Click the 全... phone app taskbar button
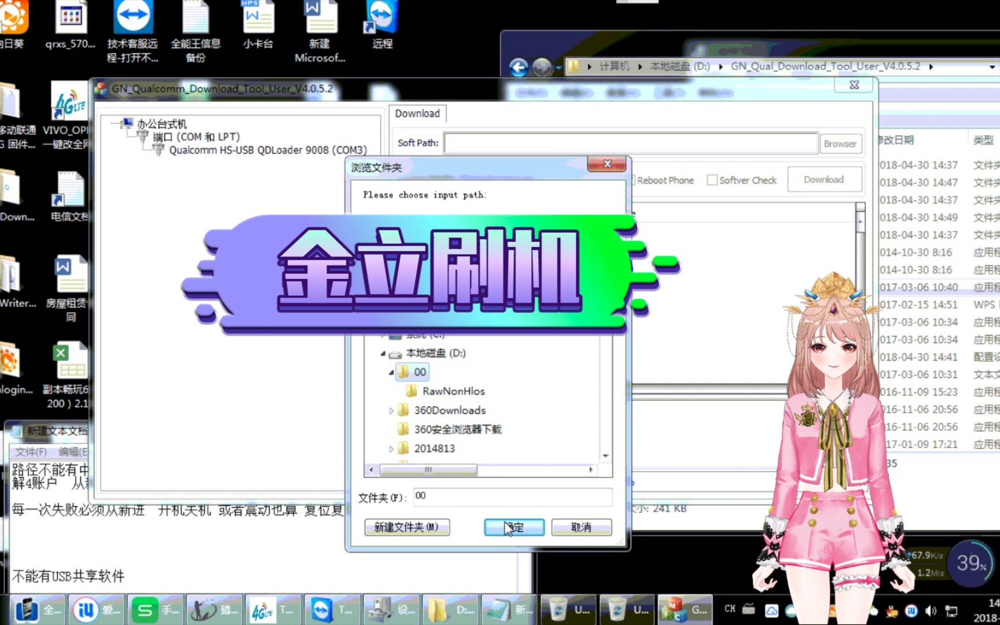Image resolution: width=1000 pixels, height=625 pixels. 38,609
